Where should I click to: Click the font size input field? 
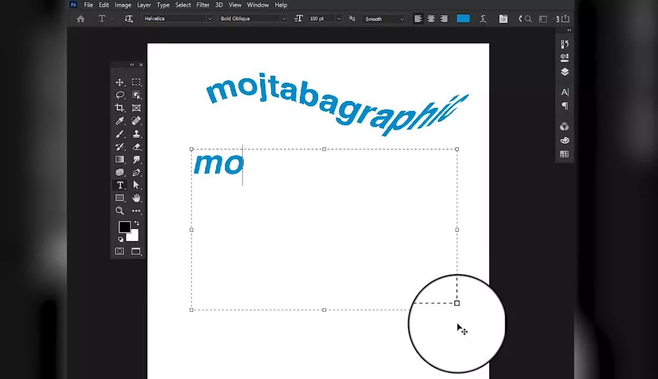(321, 19)
